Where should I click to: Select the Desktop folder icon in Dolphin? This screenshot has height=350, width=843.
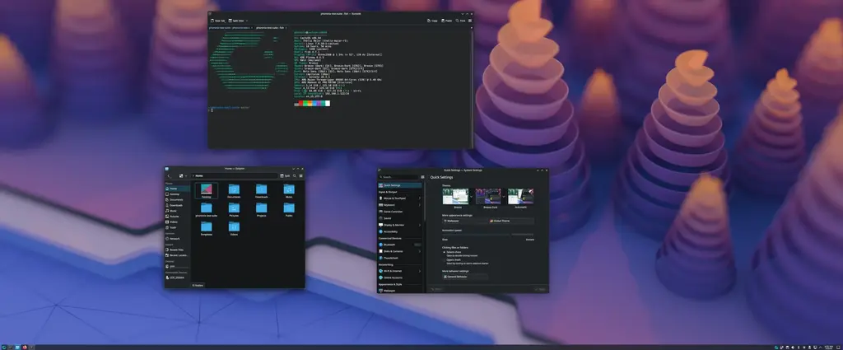tap(207, 190)
